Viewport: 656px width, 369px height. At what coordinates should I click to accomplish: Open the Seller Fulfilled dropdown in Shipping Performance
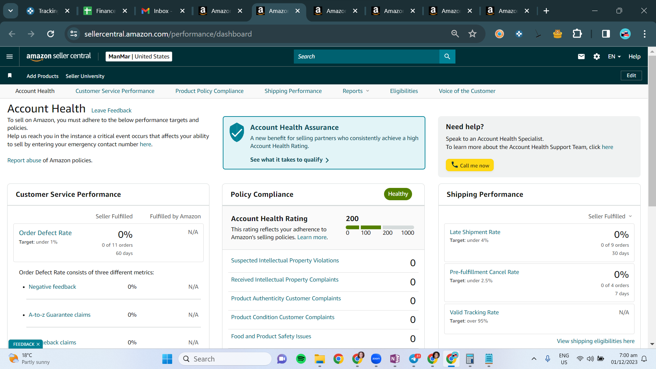[x=610, y=216]
